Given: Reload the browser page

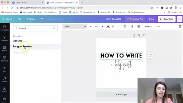Looking at the screenshot, I should (12, 8).
